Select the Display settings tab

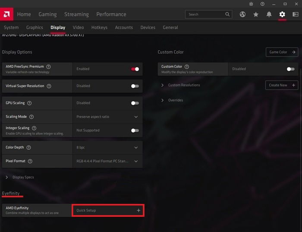click(x=58, y=27)
